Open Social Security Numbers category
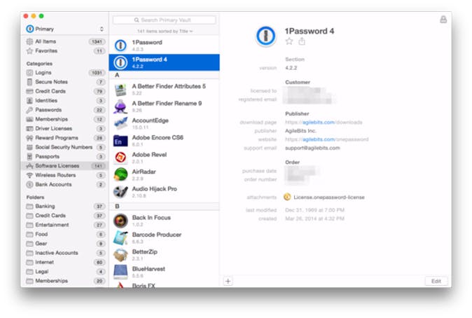Image resolution: width=472 pixels, height=318 pixels. point(64,147)
